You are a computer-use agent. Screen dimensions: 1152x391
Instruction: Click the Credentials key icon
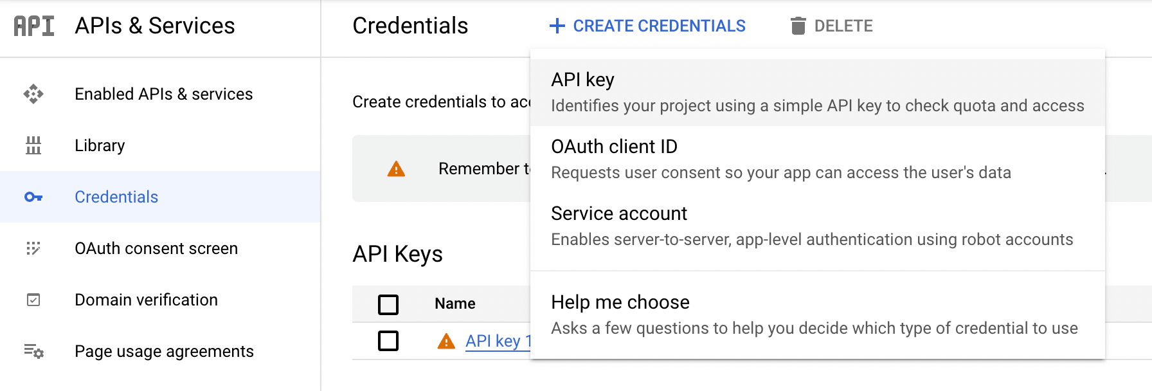pyautogui.click(x=33, y=197)
